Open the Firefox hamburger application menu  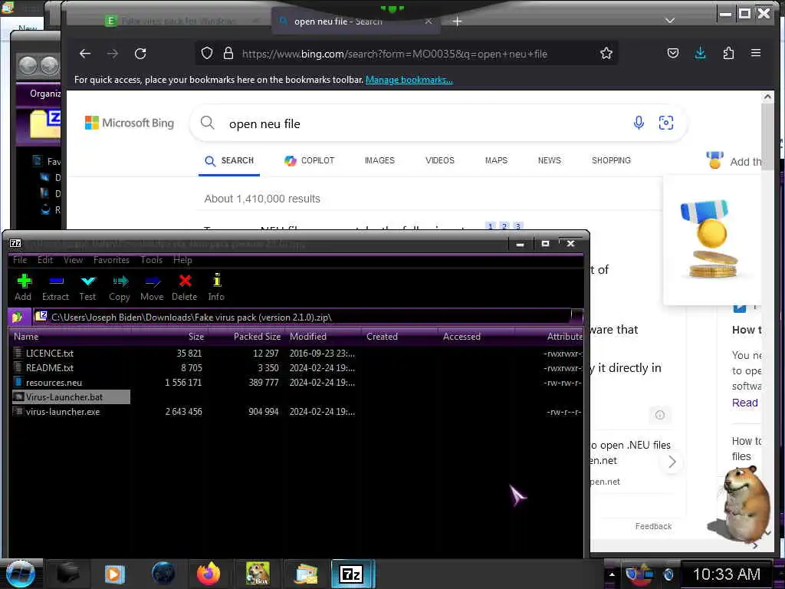[756, 53]
